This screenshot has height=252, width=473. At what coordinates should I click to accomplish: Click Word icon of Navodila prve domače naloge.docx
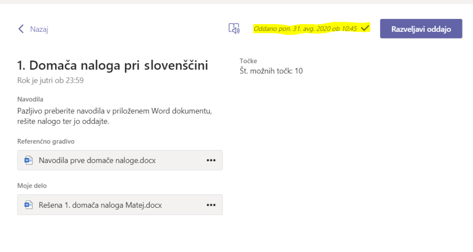tap(29, 160)
